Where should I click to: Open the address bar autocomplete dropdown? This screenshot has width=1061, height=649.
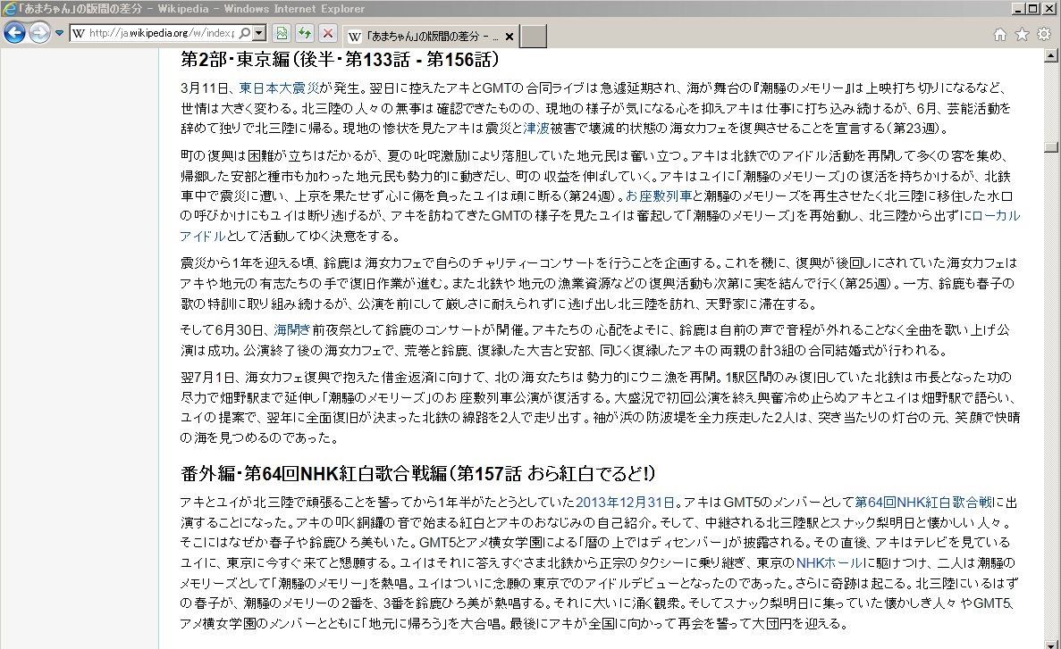point(258,32)
